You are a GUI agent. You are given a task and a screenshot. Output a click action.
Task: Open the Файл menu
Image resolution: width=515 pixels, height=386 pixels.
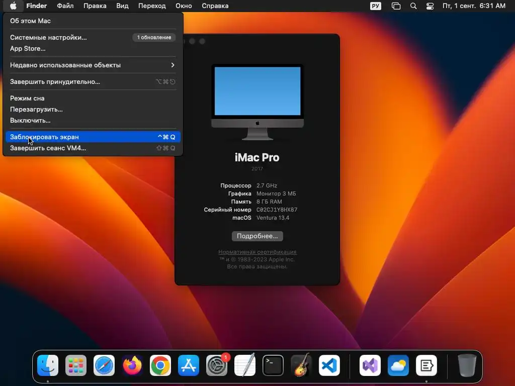point(65,6)
